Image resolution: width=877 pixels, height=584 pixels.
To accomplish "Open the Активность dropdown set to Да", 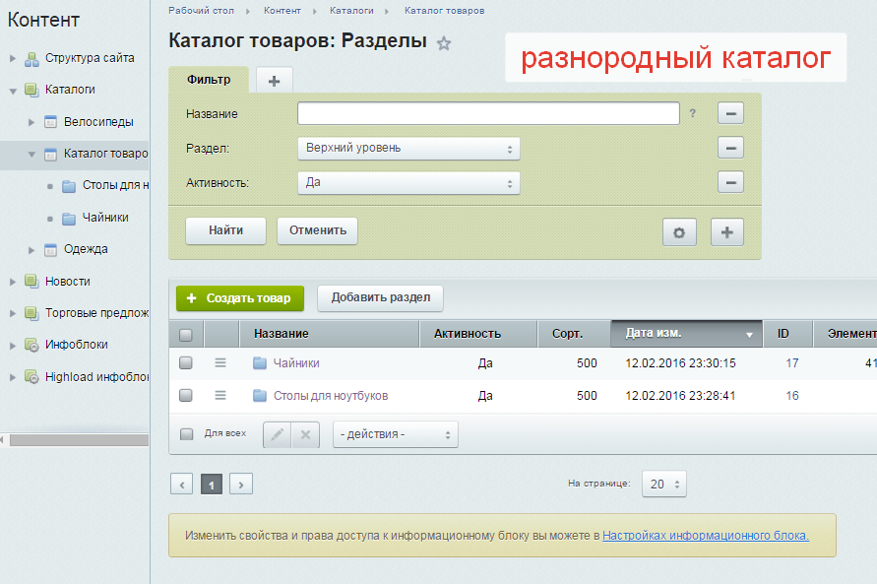I will click(407, 183).
